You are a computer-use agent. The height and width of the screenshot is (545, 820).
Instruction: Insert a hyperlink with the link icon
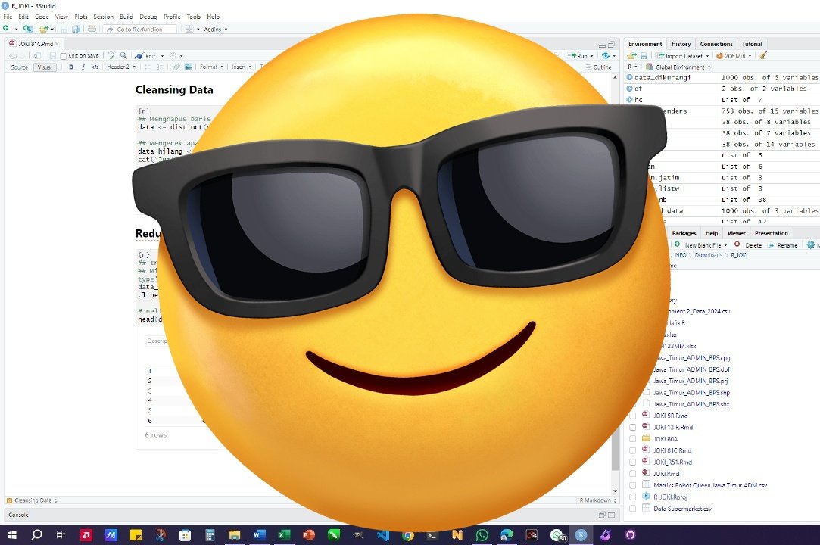tap(176, 67)
